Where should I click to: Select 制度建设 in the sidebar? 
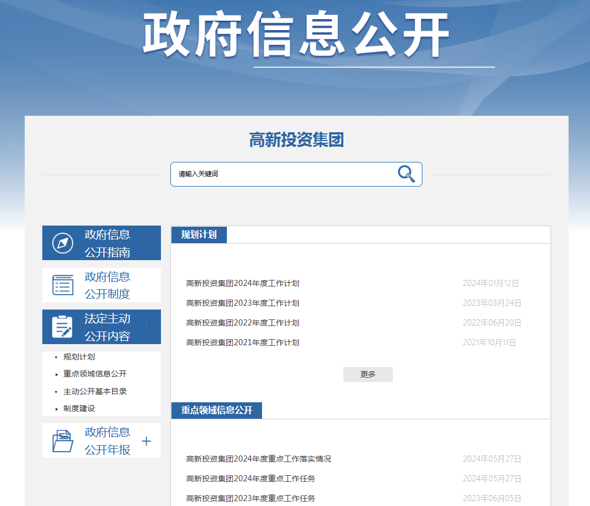79,408
